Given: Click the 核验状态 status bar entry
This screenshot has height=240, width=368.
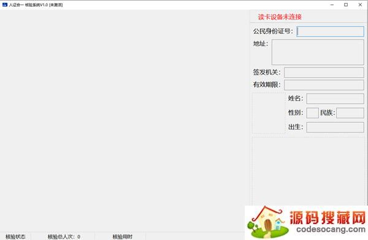Looking at the screenshot, I should pyautogui.click(x=15, y=237).
